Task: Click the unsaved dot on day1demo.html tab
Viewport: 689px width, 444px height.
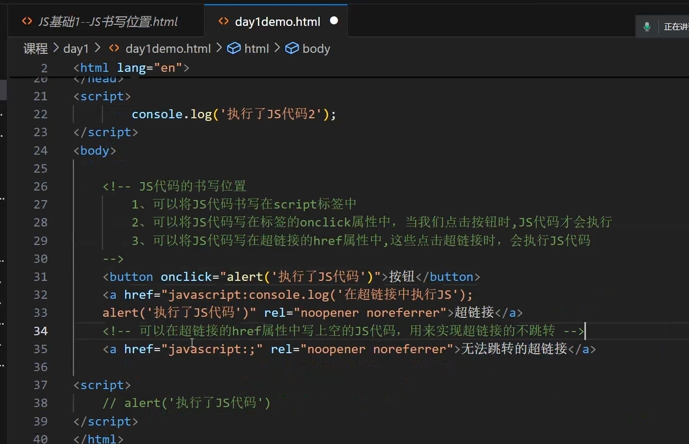Action: tap(334, 21)
